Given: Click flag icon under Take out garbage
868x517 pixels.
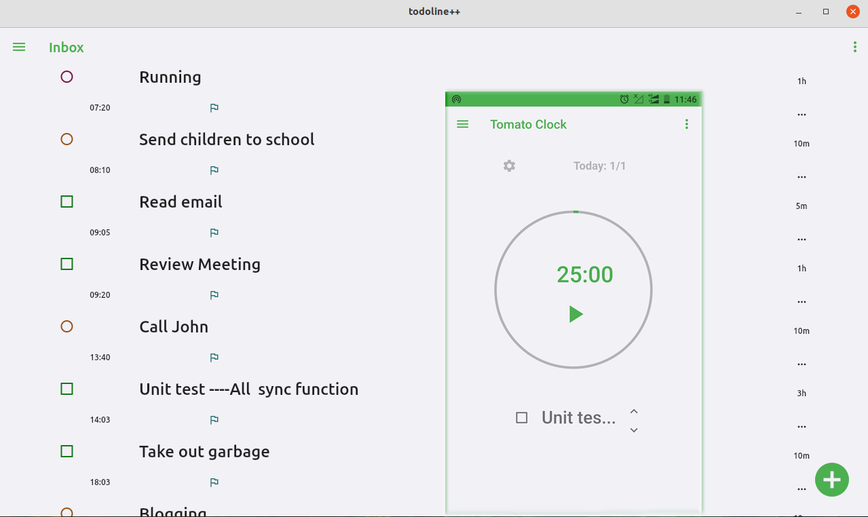Looking at the screenshot, I should (214, 482).
